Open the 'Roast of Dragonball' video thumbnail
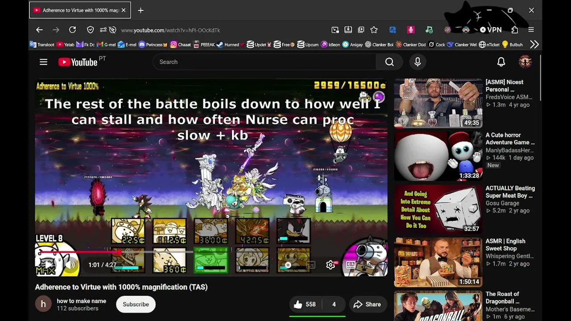571x321 pixels. (438, 306)
